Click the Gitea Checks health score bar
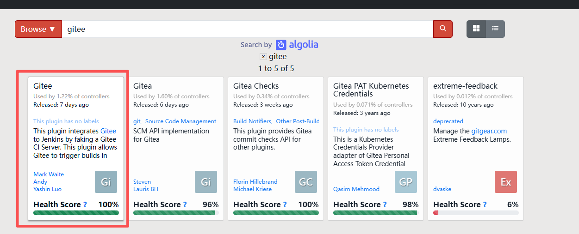The width and height of the screenshot is (579, 234). tap(276, 213)
